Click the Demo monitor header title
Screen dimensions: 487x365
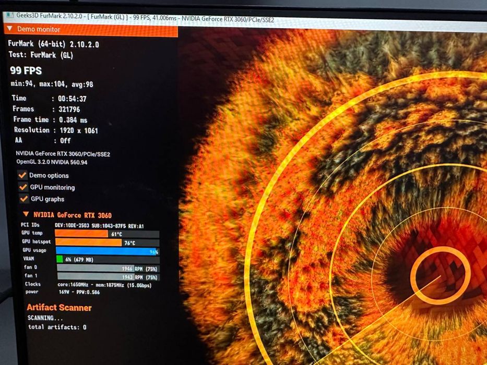[39, 29]
